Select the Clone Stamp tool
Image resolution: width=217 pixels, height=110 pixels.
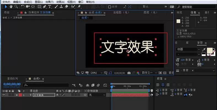tap(61, 7)
